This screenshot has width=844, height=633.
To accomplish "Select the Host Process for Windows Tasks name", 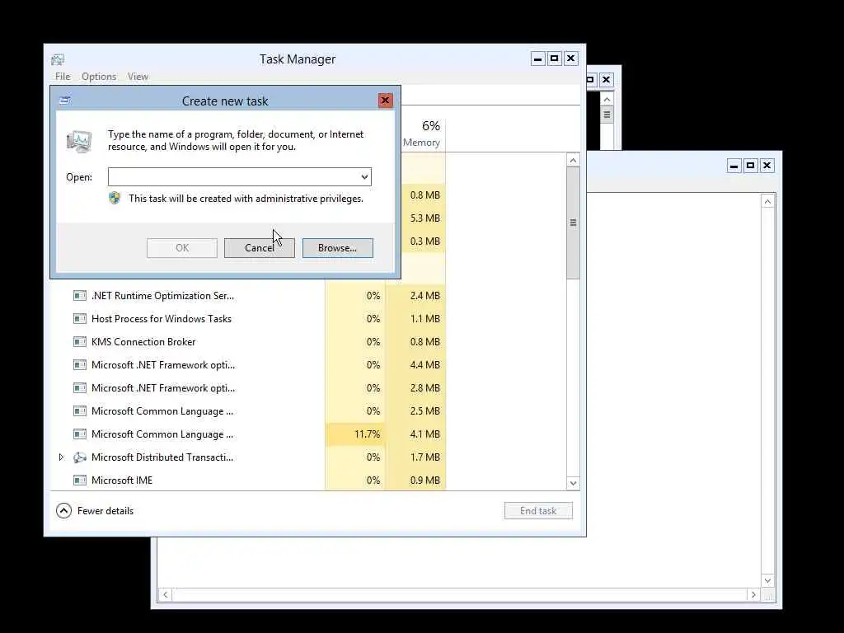I will (x=162, y=319).
